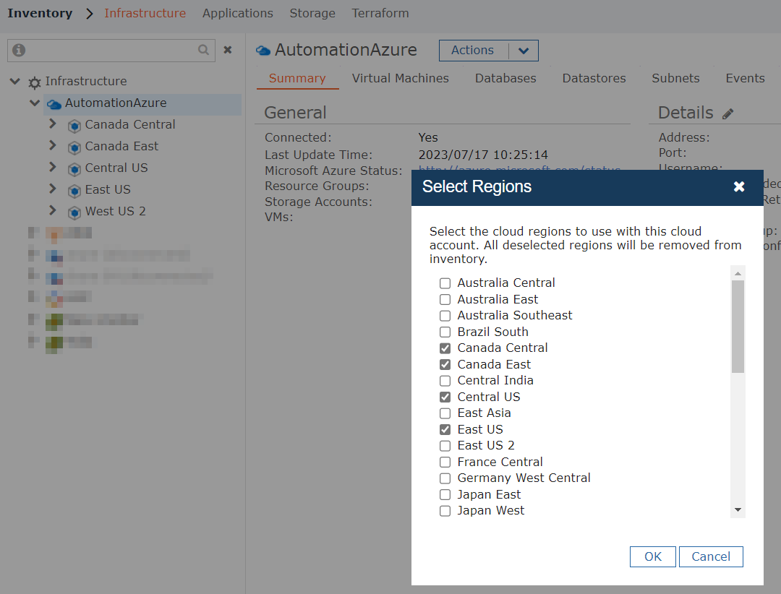The image size is (781, 594).
Task: Switch to the Datastores tab
Action: pyautogui.click(x=594, y=79)
